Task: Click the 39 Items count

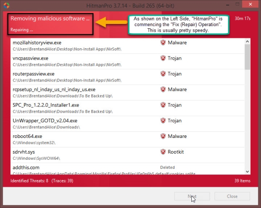Action: pyautogui.click(x=242, y=181)
